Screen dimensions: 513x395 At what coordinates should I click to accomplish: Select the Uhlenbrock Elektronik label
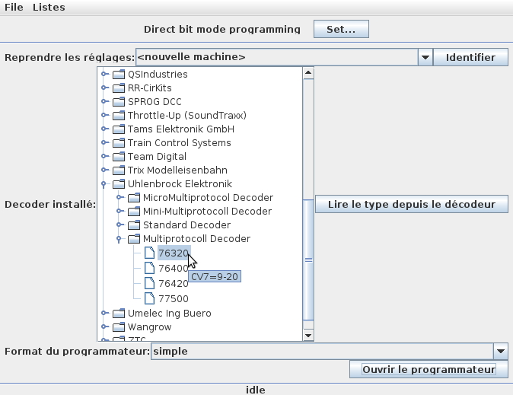click(x=180, y=184)
